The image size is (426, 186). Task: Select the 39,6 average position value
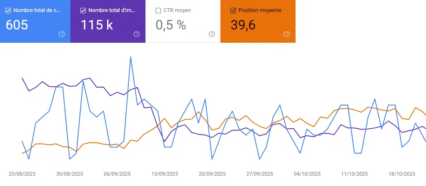tap(243, 25)
